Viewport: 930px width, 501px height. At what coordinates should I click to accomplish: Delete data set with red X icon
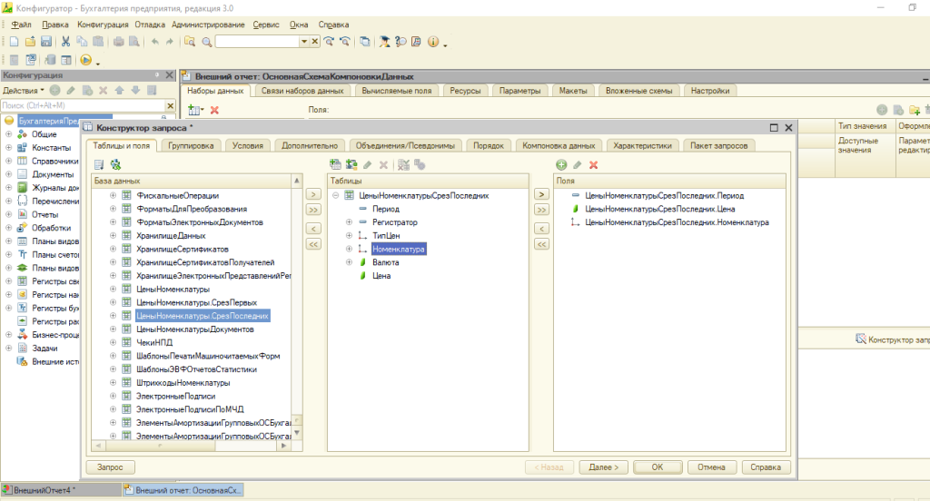(215, 110)
